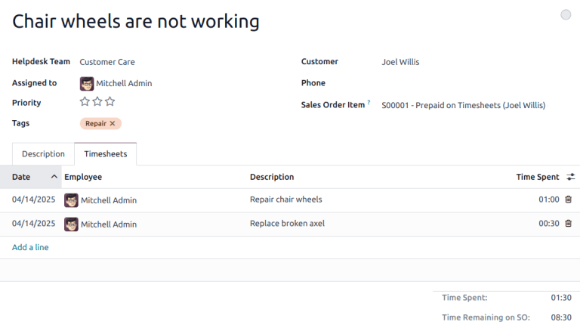Remove the Repair tag
Viewport: 580px width, 328px height.
point(113,123)
